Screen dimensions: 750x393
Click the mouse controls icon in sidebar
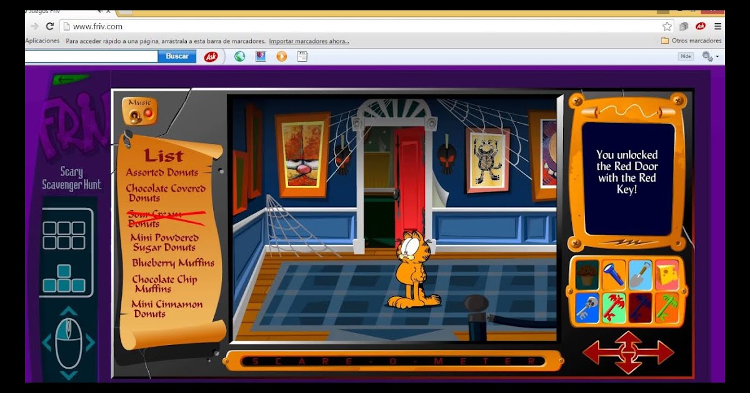(x=68, y=343)
